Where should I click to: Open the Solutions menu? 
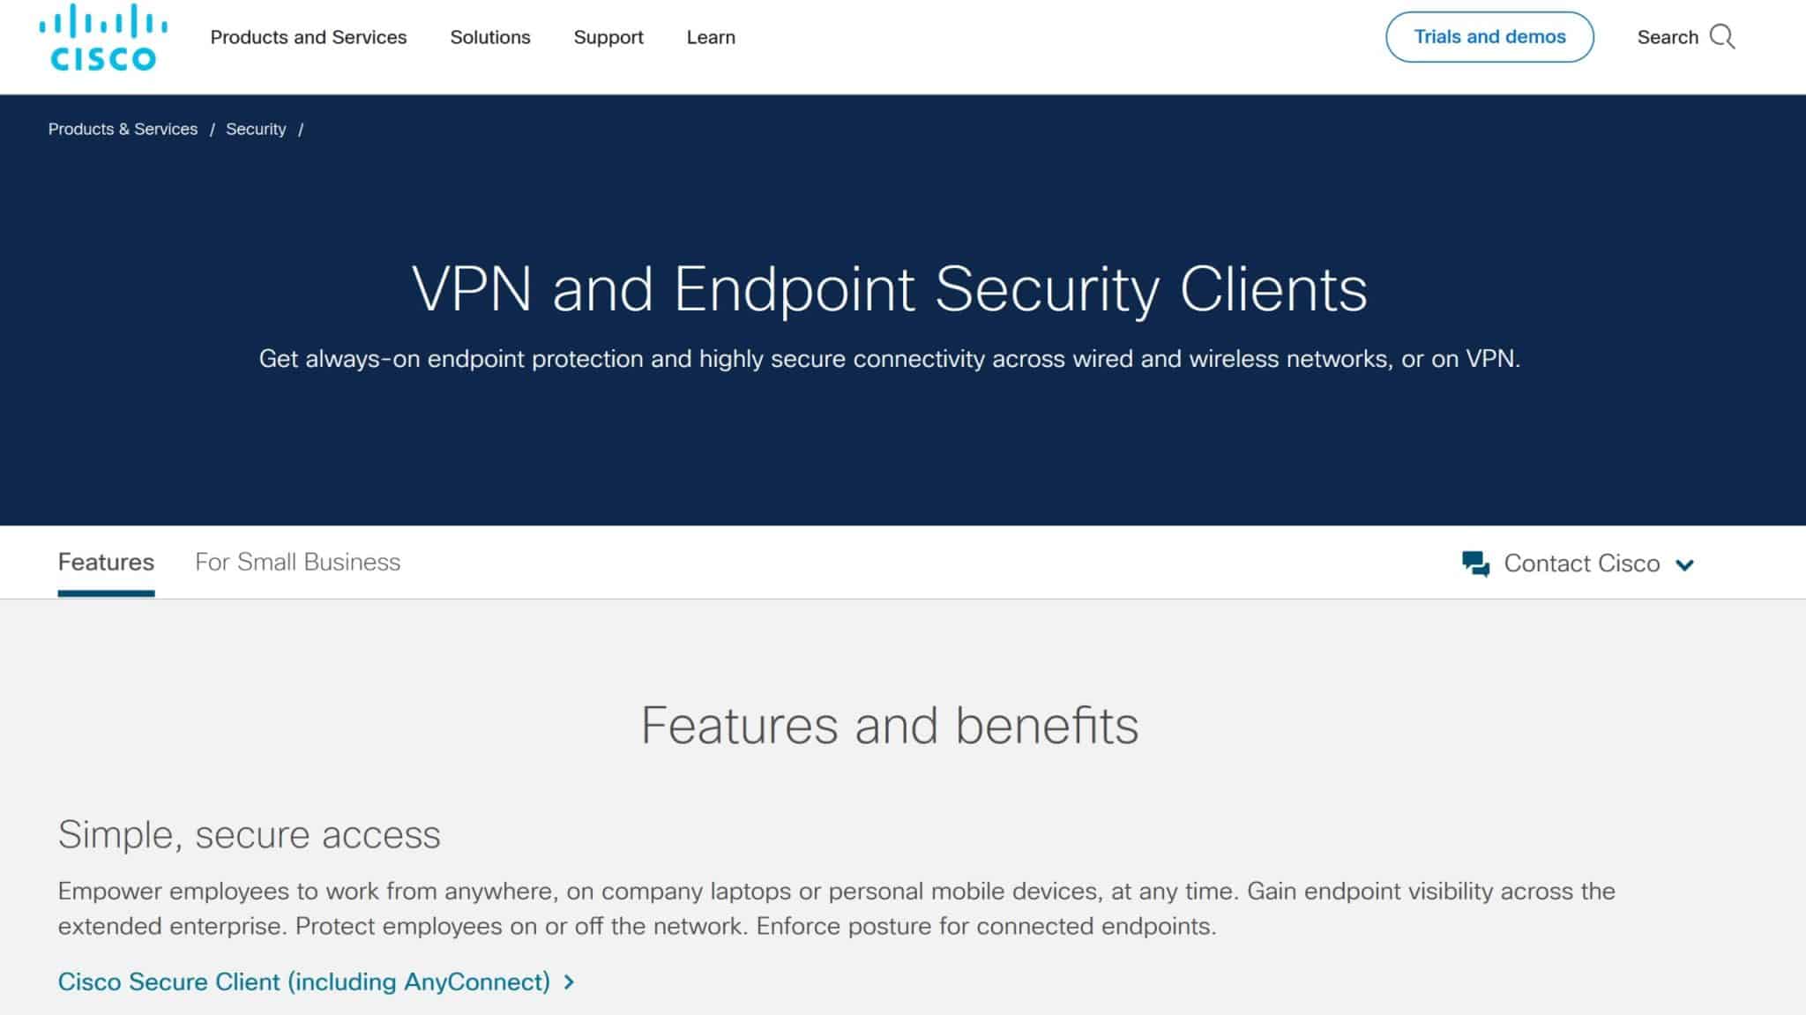(x=490, y=37)
